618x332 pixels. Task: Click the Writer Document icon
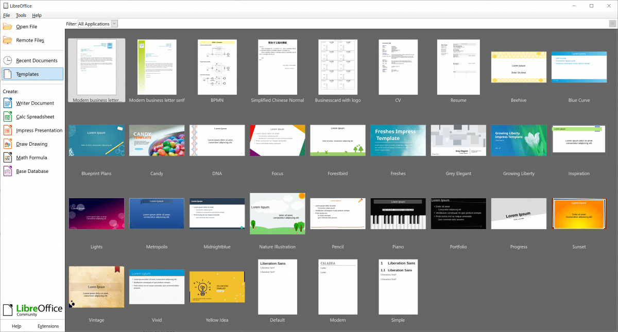pos(8,103)
